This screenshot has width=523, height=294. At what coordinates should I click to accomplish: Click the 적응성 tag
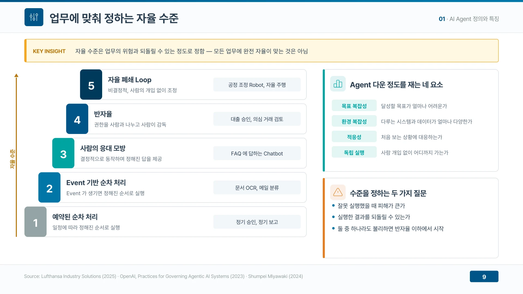point(354,137)
